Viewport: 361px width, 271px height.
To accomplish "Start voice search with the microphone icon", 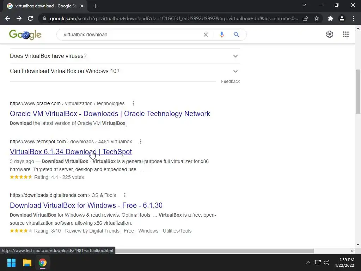I will click(222, 35).
